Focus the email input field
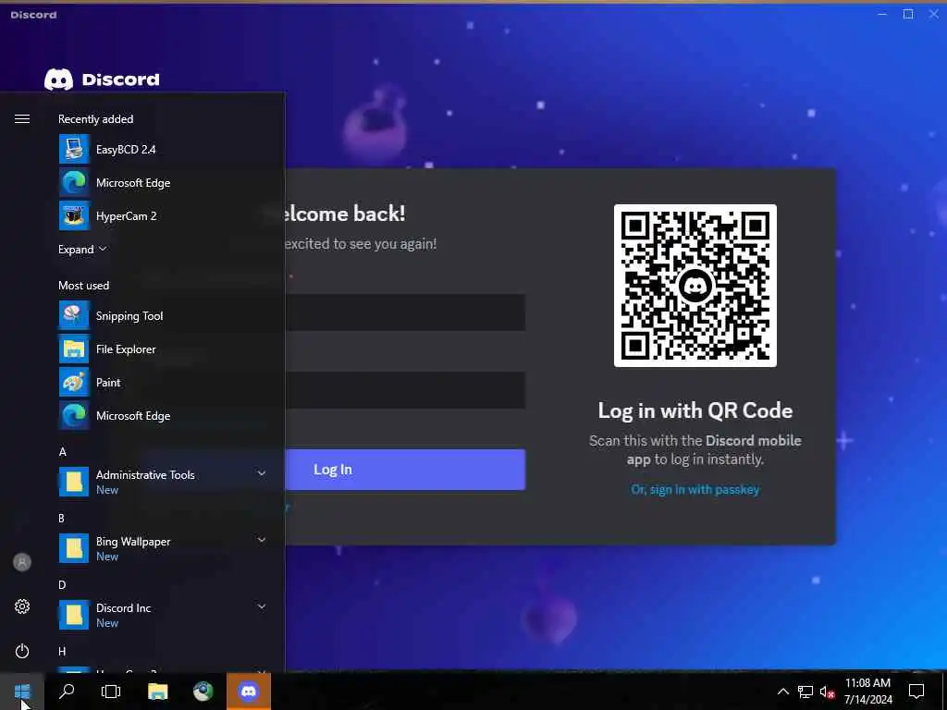The image size is (947, 710). coord(405,312)
